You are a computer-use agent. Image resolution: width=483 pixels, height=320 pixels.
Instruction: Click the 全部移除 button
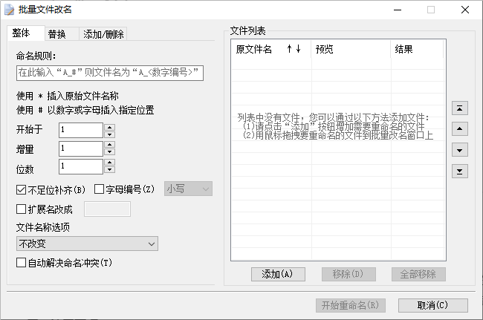[x=418, y=274]
